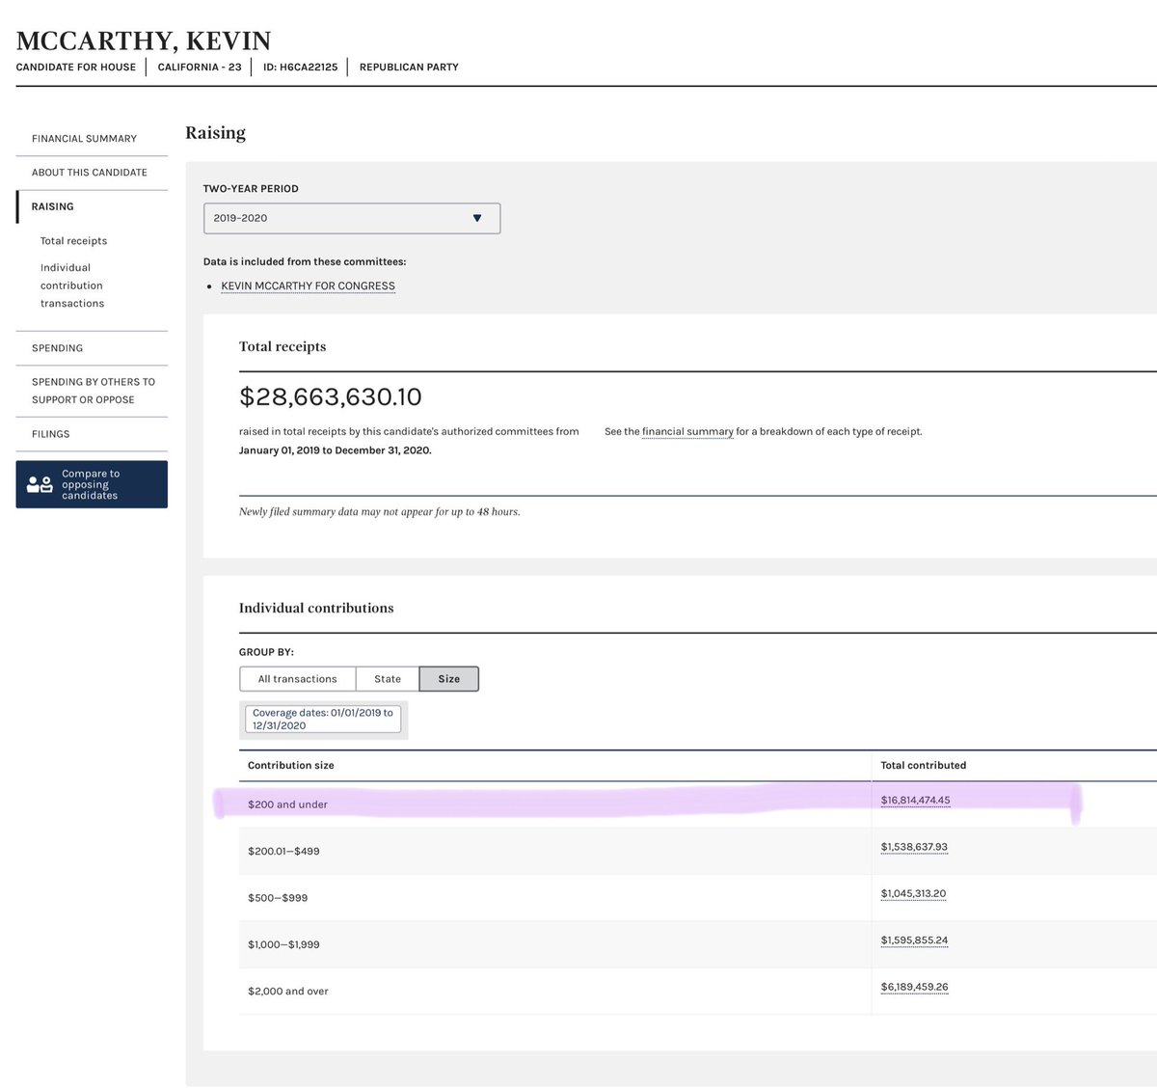Open Financial Summary sidebar section

[x=84, y=139]
